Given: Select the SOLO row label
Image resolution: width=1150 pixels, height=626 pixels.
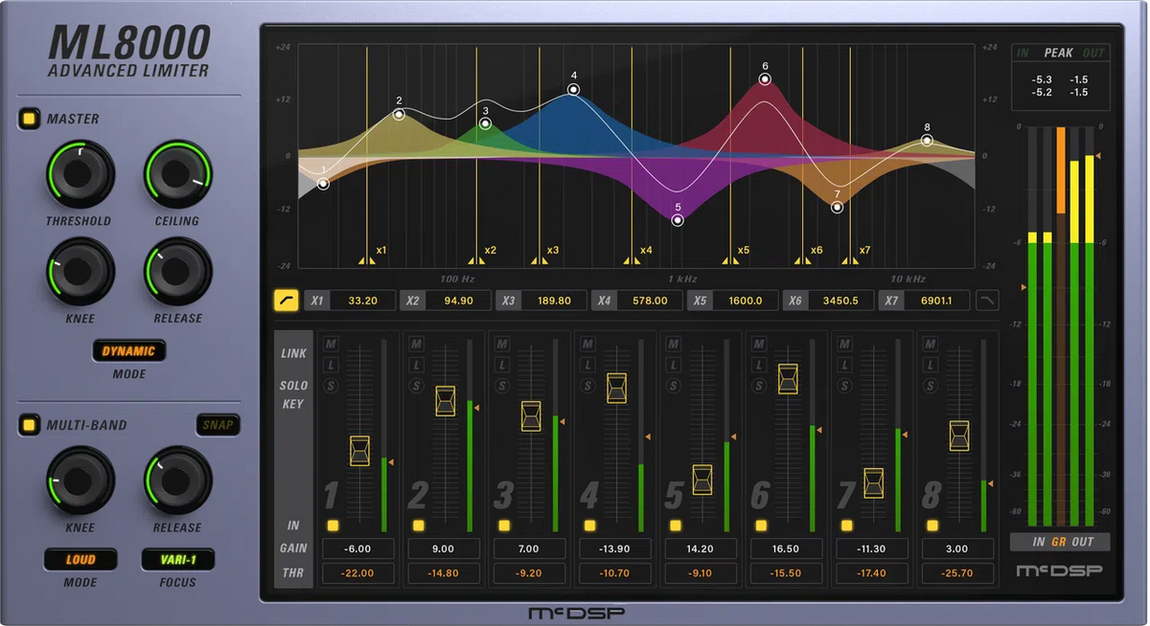Looking at the screenshot, I should (x=292, y=384).
